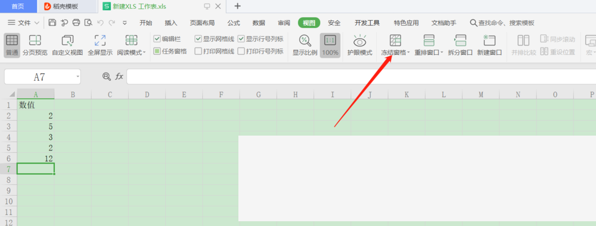Select the View (视图) tab
The image size is (596, 226).
[x=309, y=23]
